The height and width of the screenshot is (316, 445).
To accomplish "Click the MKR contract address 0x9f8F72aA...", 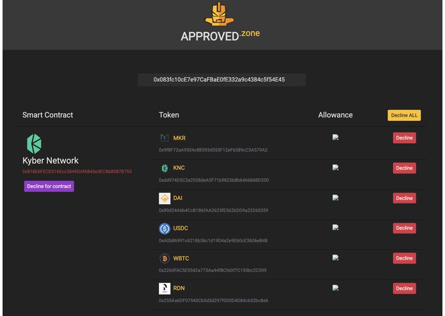I will point(213,150).
